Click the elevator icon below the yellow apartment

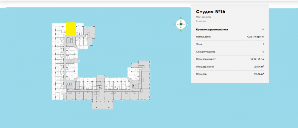coord(71,40)
